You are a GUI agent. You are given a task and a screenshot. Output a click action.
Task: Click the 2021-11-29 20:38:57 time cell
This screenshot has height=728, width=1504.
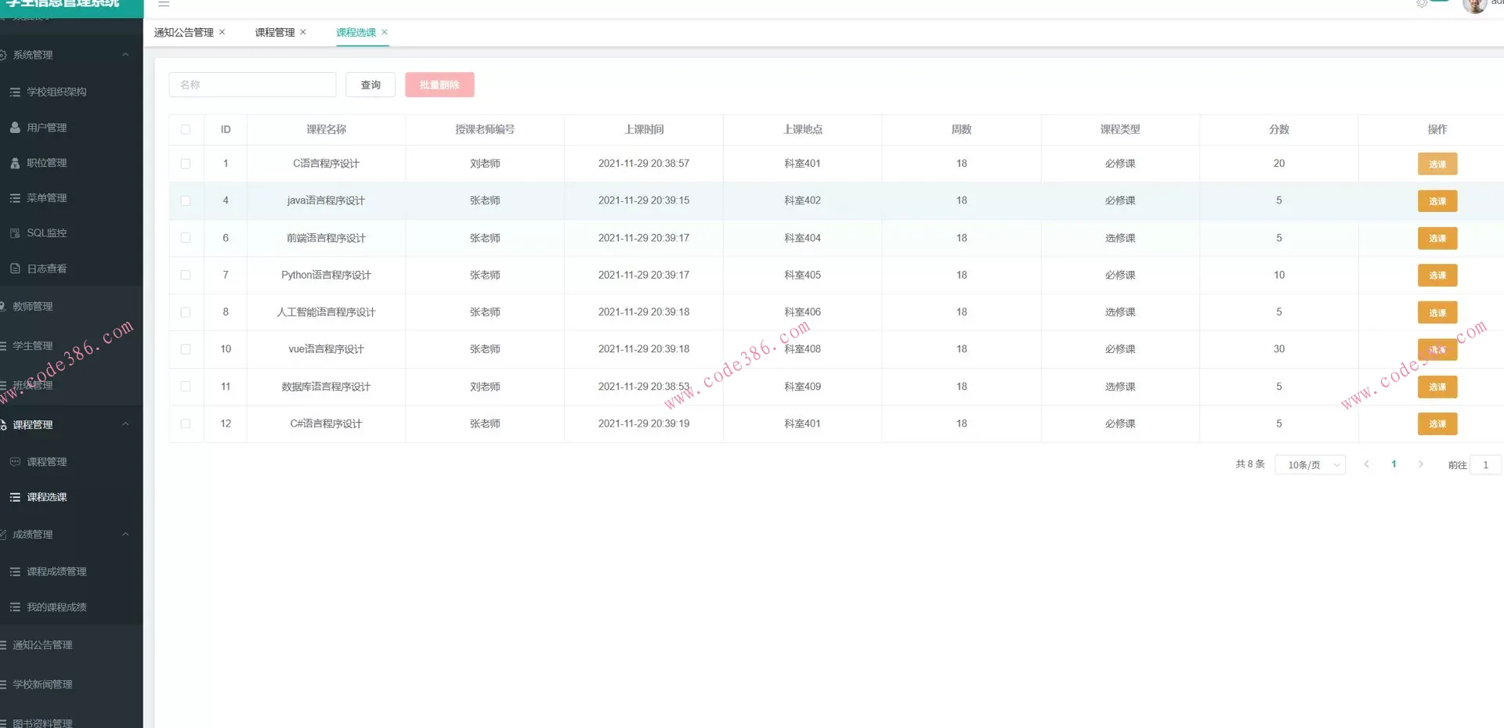pos(644,164)
